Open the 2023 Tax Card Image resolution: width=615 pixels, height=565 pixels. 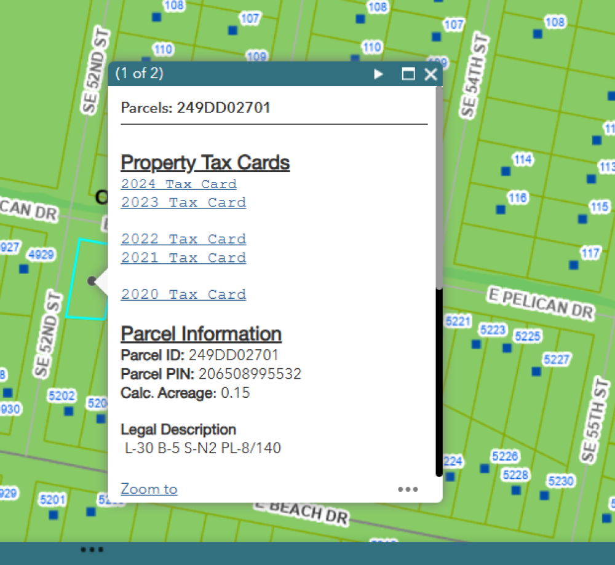pyautogui.click(x=183, y=202)
